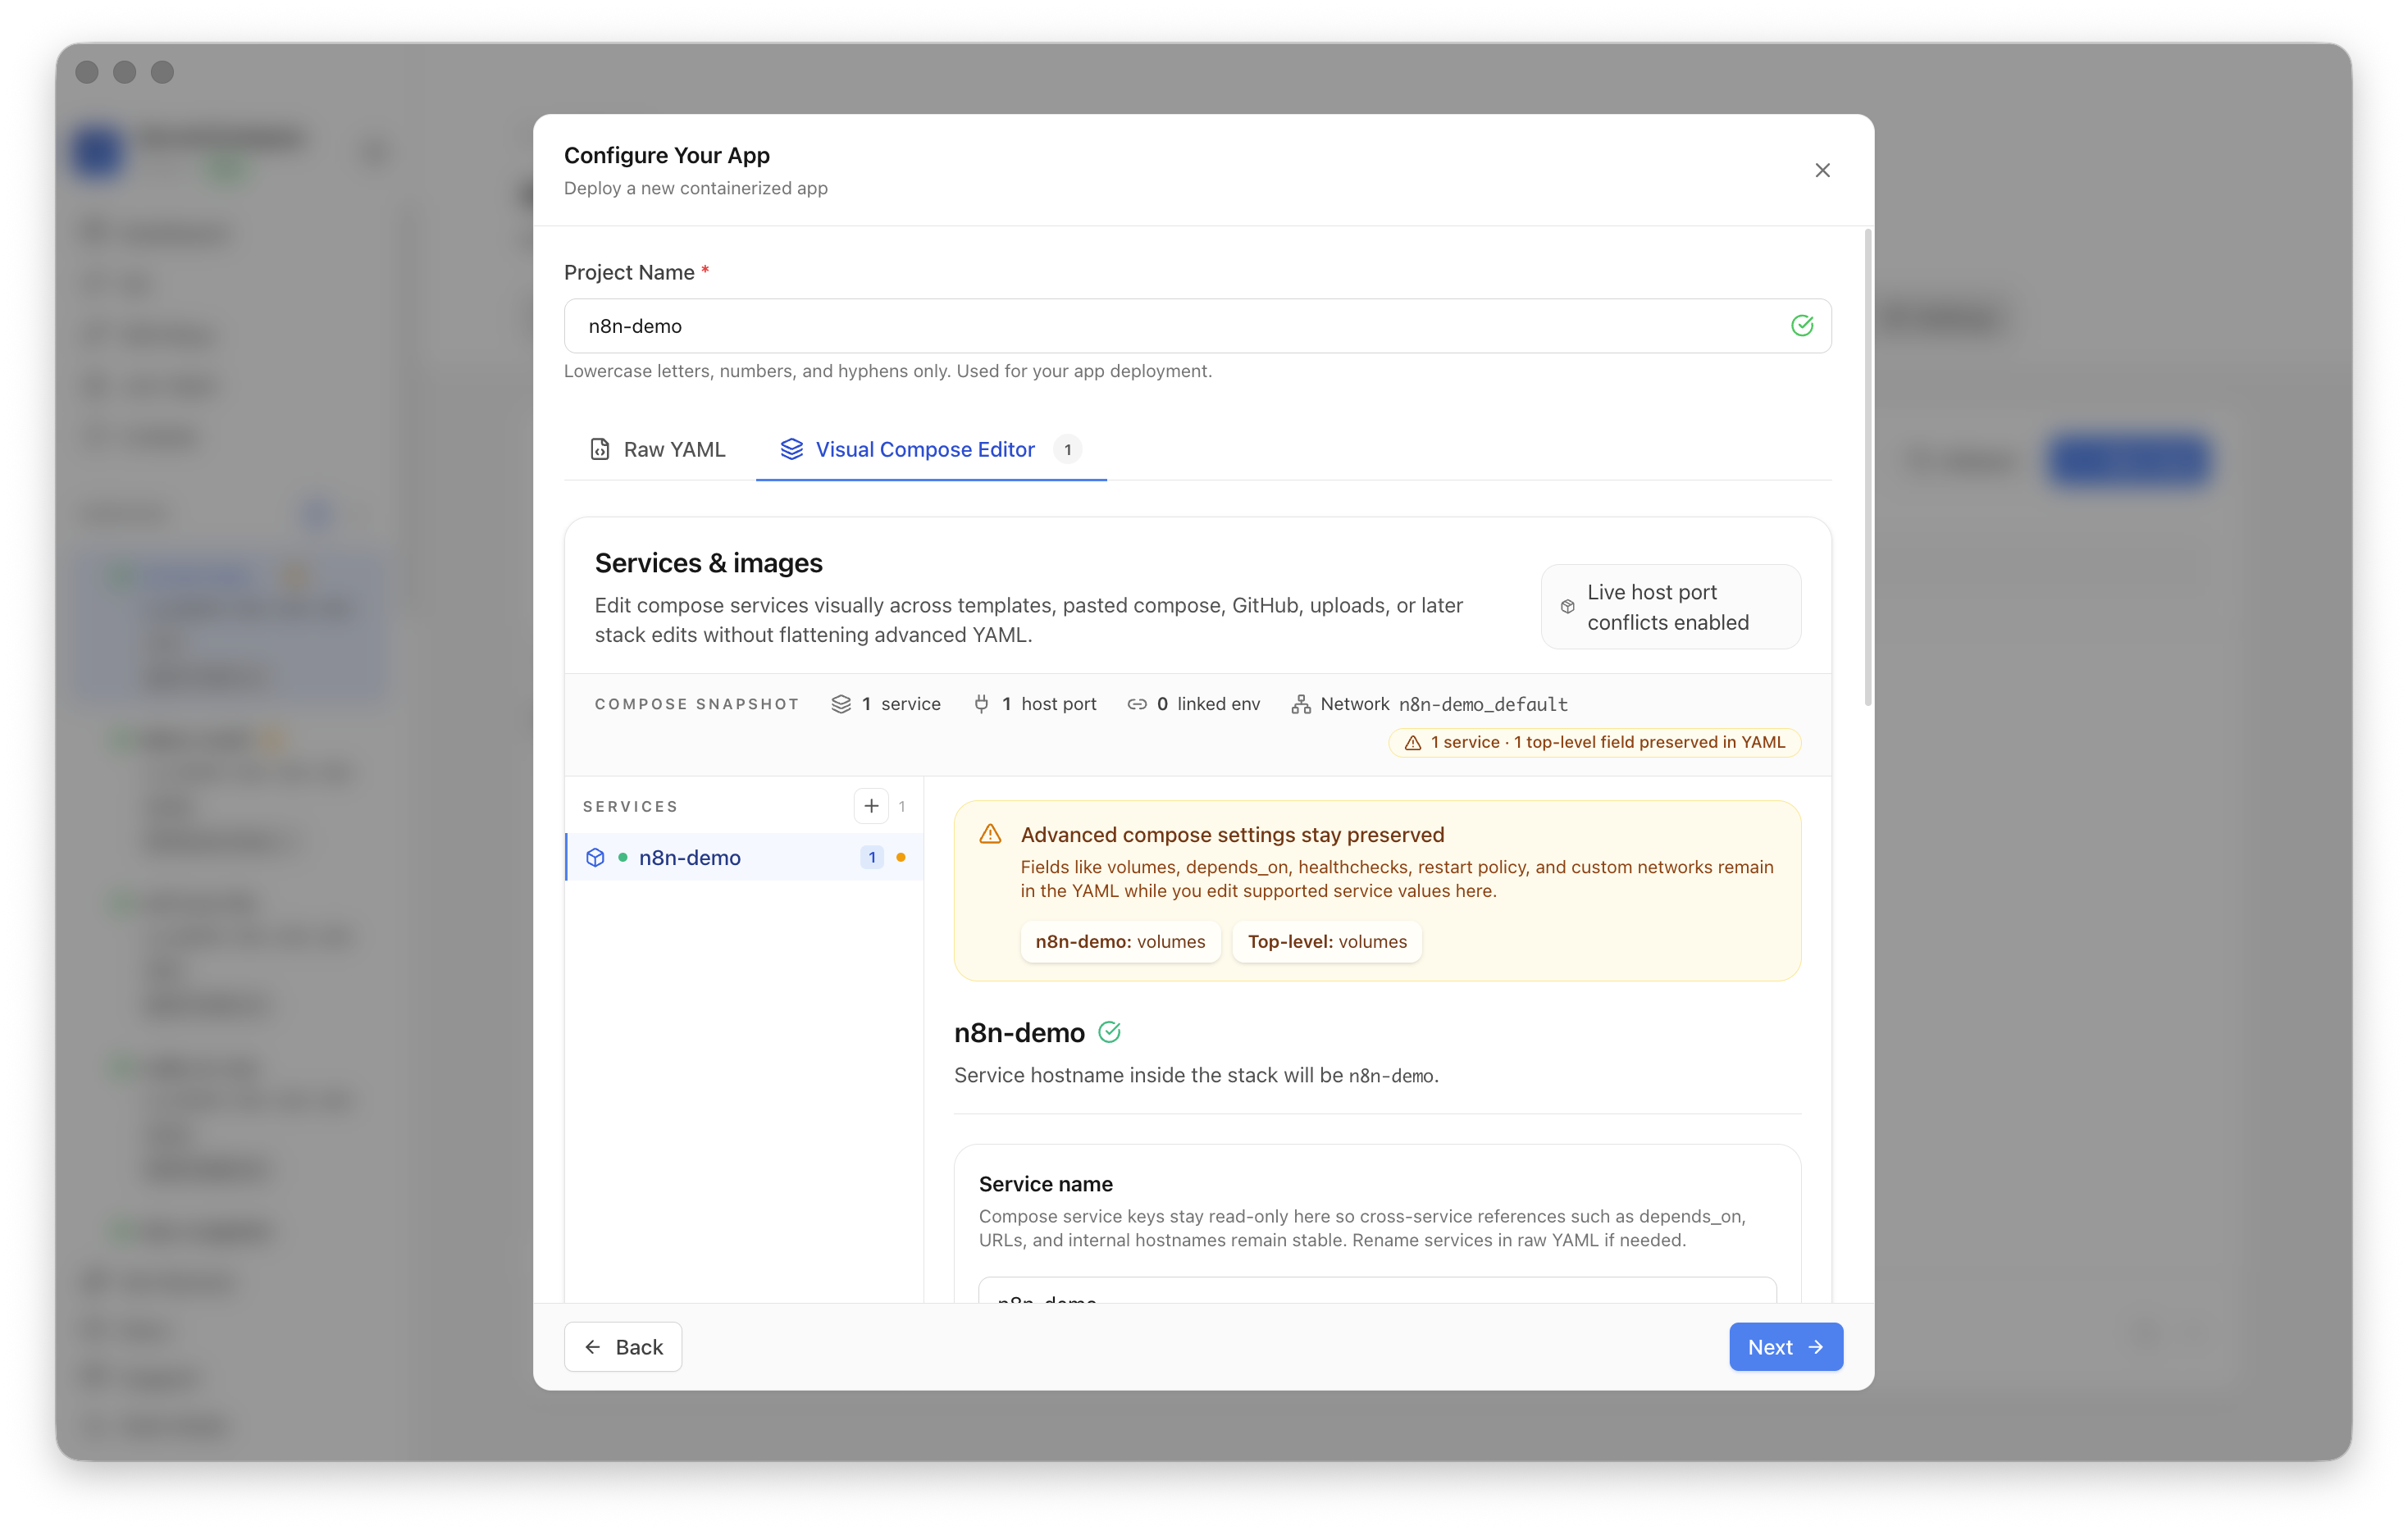Viewport: 2408px width, 1530px height.
Task: Click the Services & images heading
Action: pos(708,563)
